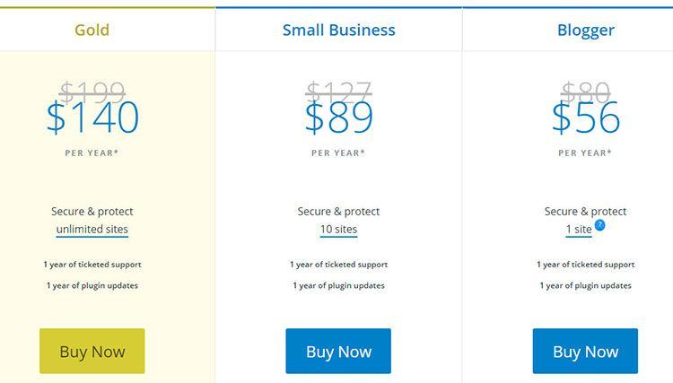Screen dimensions: 673x383
Task: Click the crossed-out $199 price
Action: [x=92, y=91]
